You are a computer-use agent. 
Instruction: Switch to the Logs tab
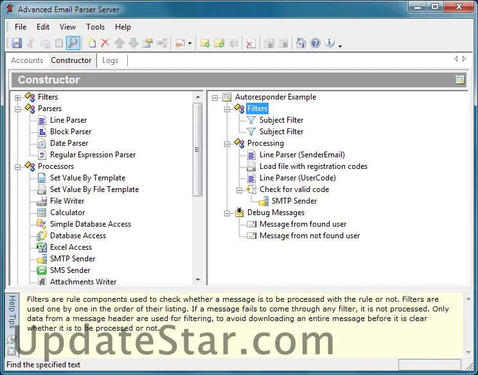[110, 60]
